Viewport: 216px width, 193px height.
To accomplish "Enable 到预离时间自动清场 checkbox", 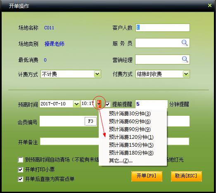I will (21, 160).
